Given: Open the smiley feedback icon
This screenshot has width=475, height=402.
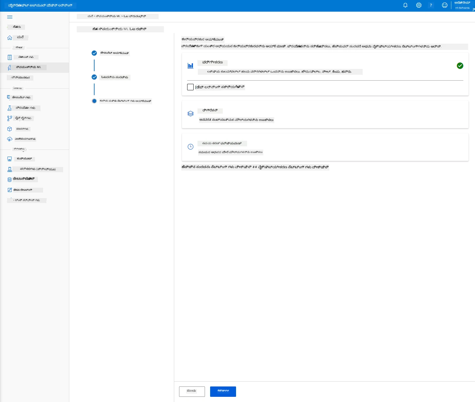Looking at the screenshot, I should click(445, 5).
